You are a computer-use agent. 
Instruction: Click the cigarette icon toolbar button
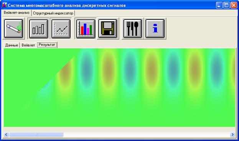(13, 28)
